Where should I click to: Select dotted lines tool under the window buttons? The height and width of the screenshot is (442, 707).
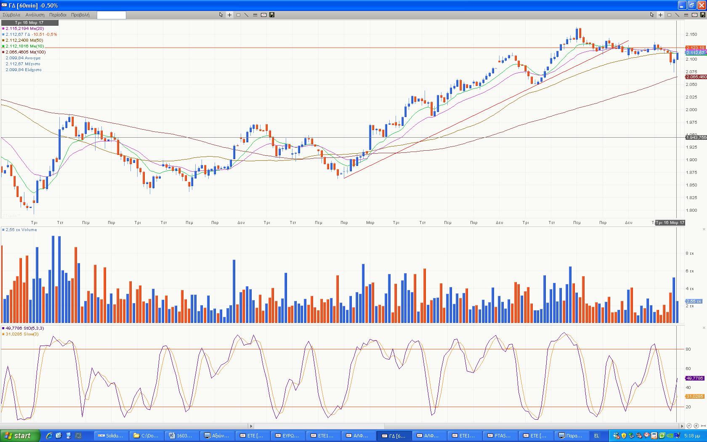click(686, 15)
